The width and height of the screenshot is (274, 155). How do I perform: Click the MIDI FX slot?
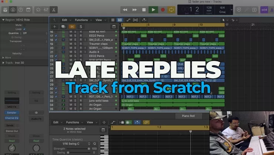(x=12, y=107)
